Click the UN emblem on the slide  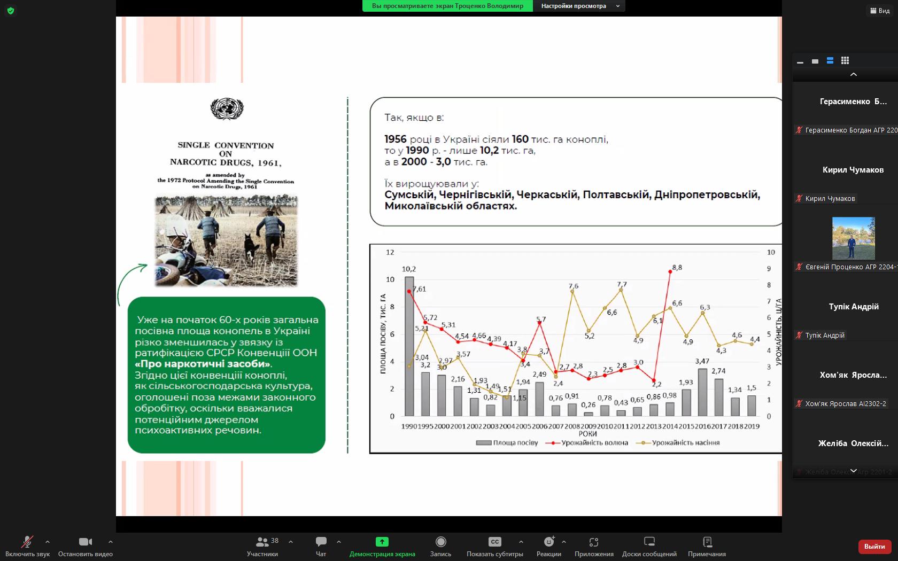tap(227, 109)
